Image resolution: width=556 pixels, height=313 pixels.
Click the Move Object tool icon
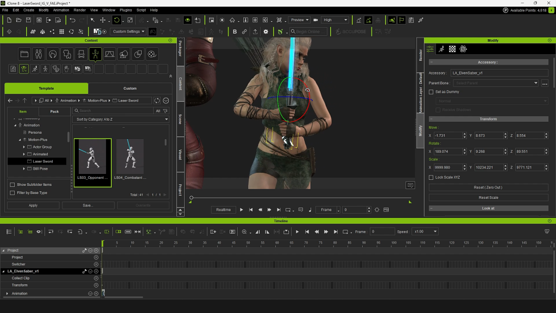[103, 20]
